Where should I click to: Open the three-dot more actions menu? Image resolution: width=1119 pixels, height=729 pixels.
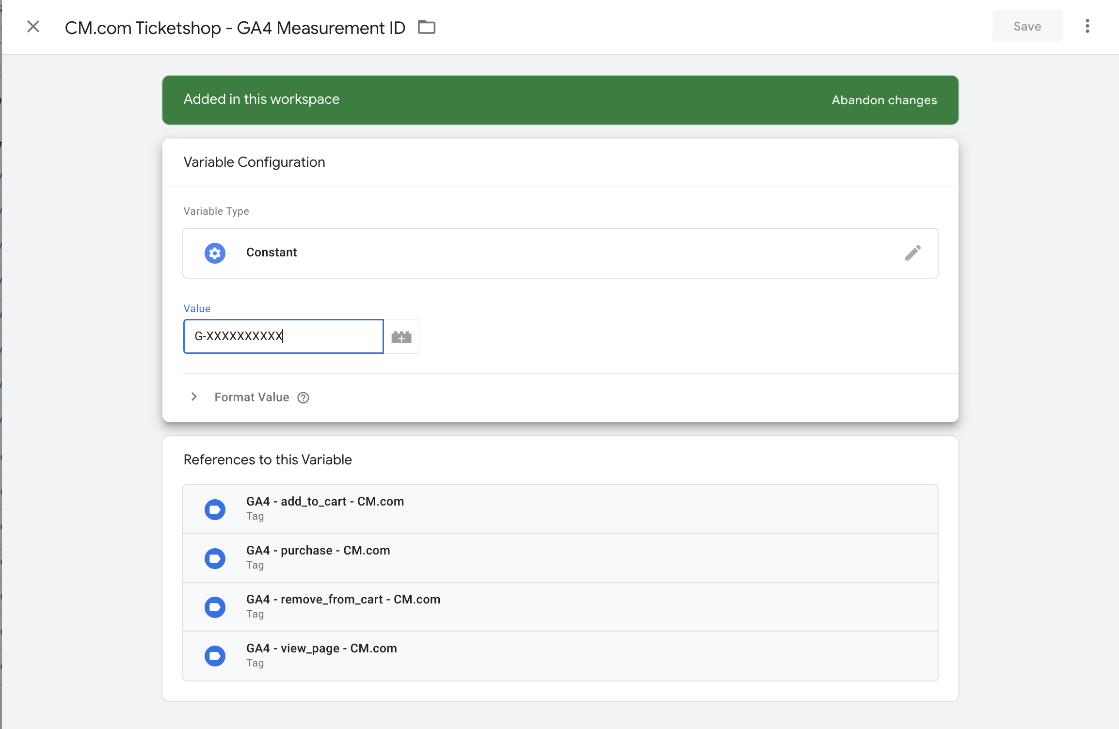point(1087,26)
